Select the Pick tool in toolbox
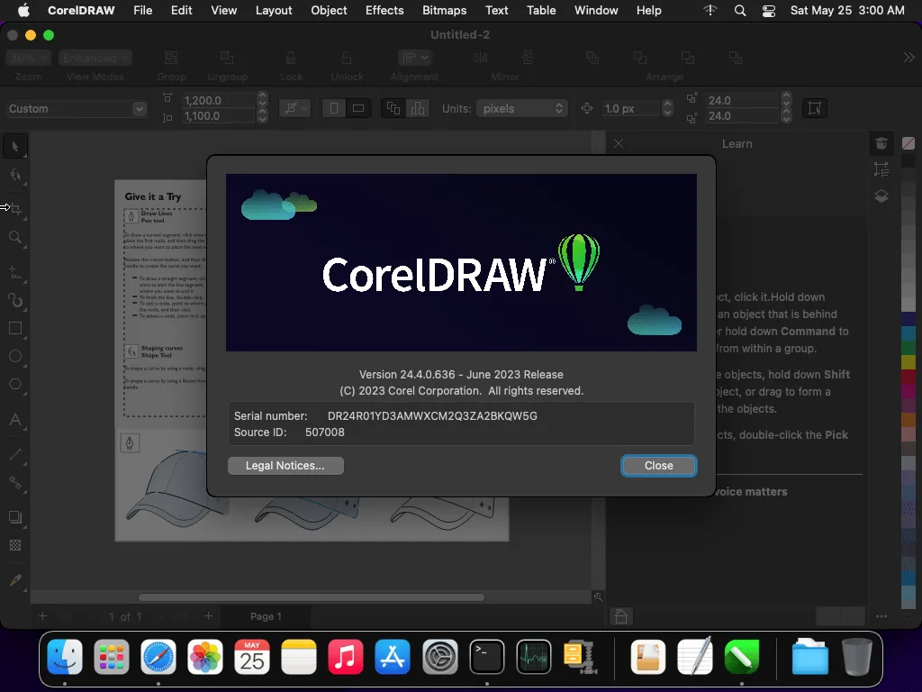 pos(14,147)
